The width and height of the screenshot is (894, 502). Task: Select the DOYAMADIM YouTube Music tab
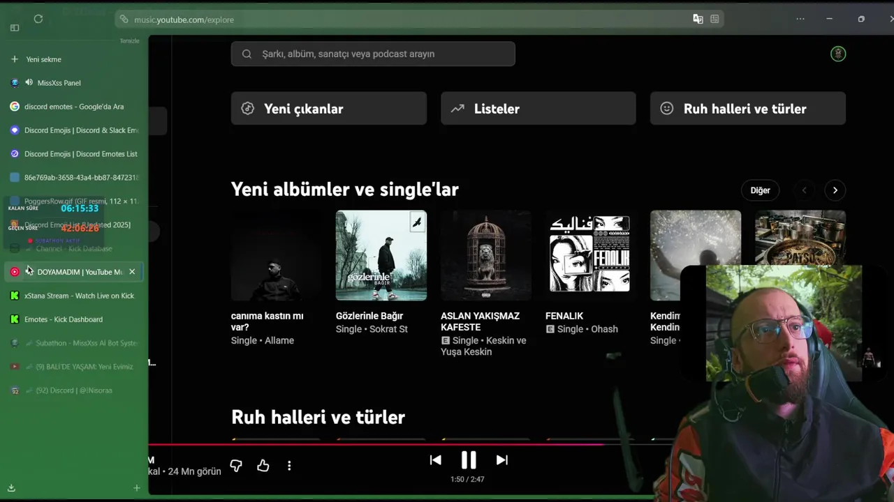click(x=74, y=272)
